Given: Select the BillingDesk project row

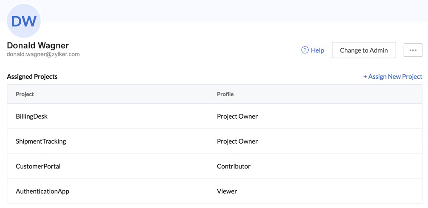Looking at the screenshot, I should click(32, 116).
